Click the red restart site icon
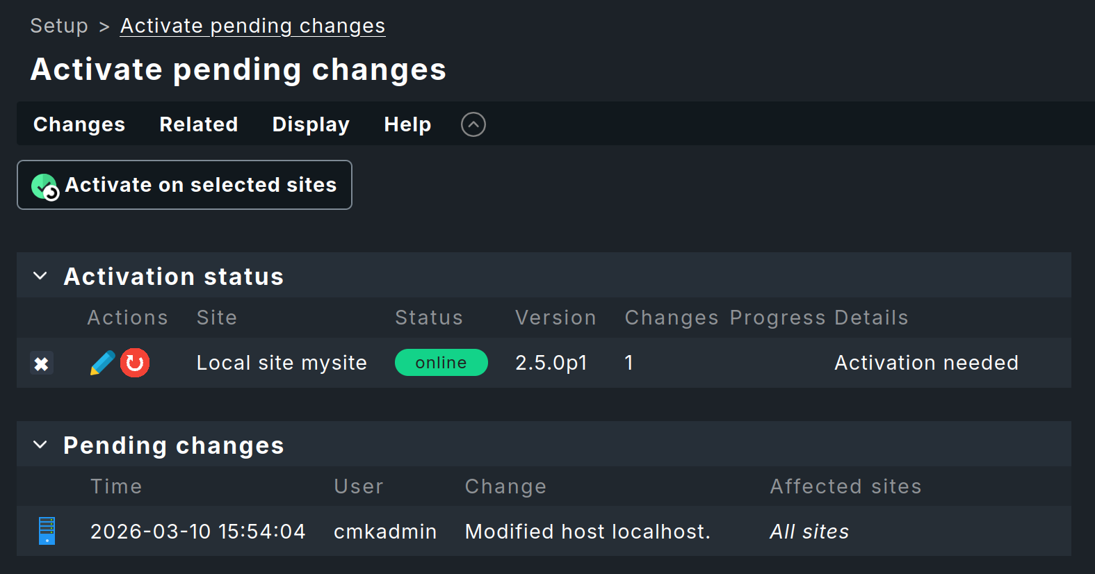Image resolution: width=1095 pixels, height=574 pixels. (x=135, y=363)
